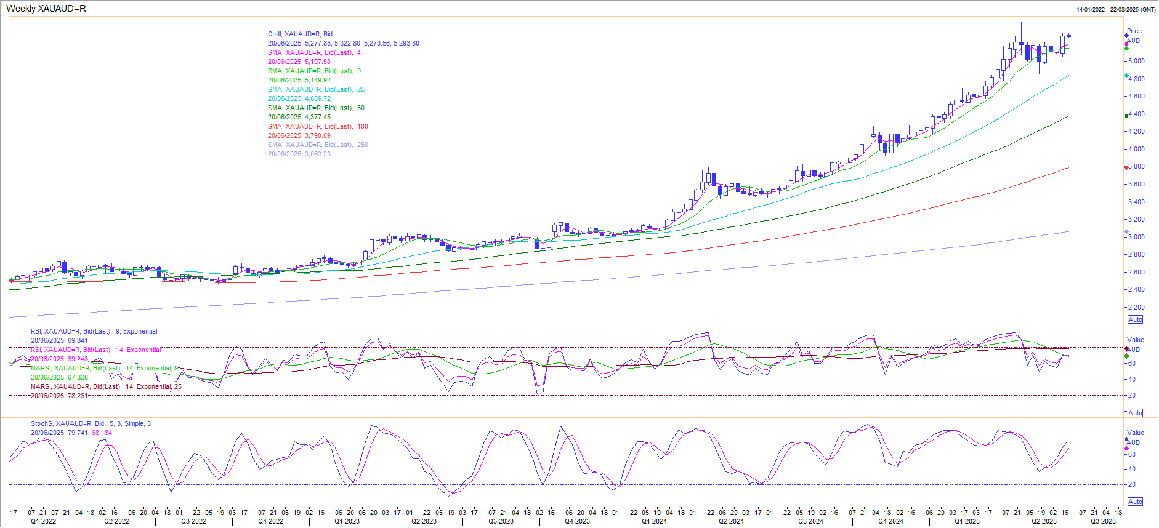Select the green MARSI 9 marker on the RSI axis

[1126, 356]
